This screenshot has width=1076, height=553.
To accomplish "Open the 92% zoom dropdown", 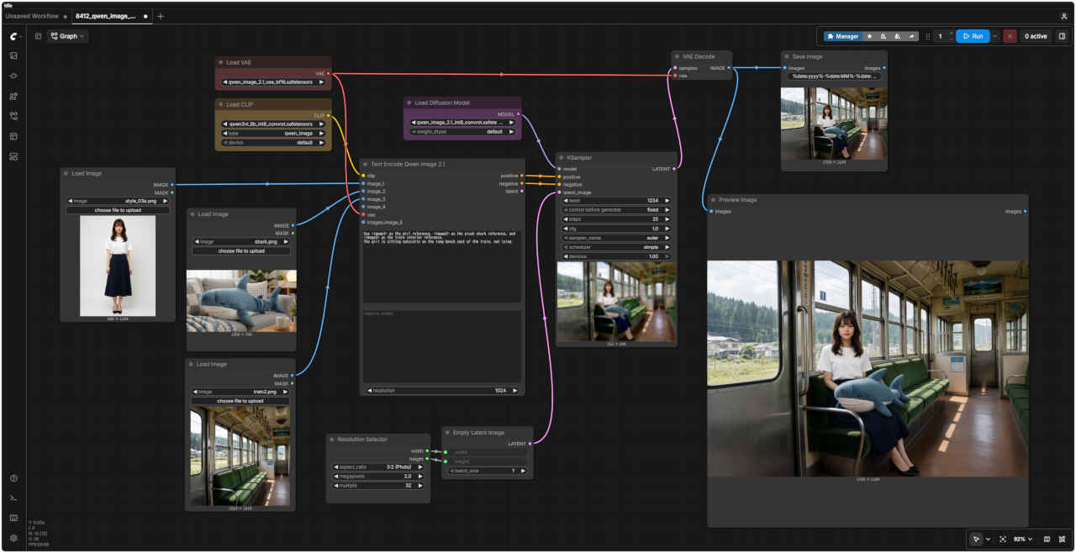I will click(x=1023, y=539).
